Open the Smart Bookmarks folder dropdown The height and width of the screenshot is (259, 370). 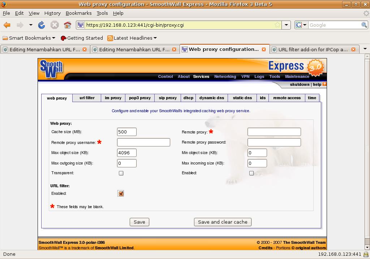(29, 38)
